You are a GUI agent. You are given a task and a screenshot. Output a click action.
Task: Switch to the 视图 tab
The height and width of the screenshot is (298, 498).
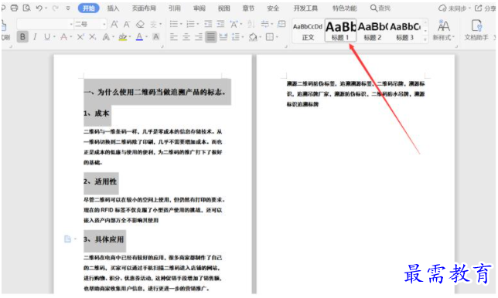[x=224, y=8]
